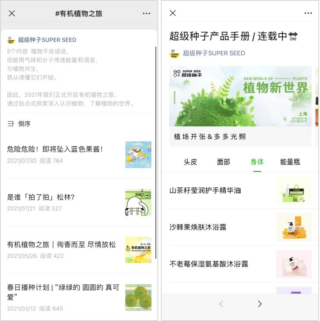This screenshot has height=321, width=320.
Task: Open article 危险危险！即将坠入蓝色果酱！
Action: point(55,149)
